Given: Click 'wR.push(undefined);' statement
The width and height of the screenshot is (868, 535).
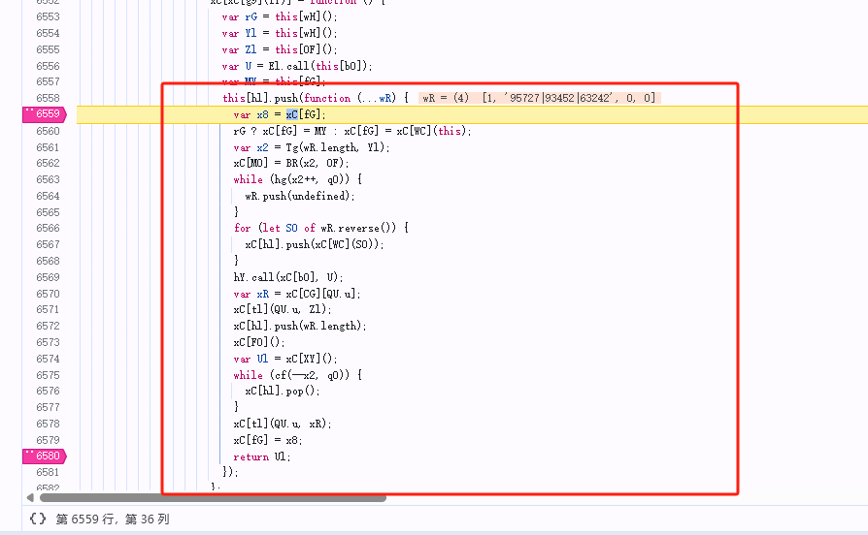Looking at the screenshot, I should point(300,196).
